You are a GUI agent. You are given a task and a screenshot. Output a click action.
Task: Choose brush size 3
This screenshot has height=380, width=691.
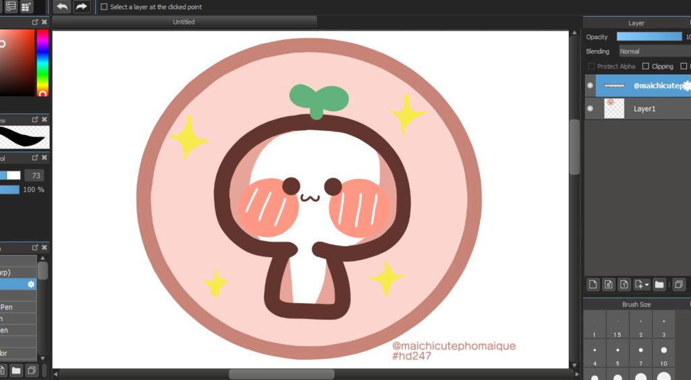[663, 325]
